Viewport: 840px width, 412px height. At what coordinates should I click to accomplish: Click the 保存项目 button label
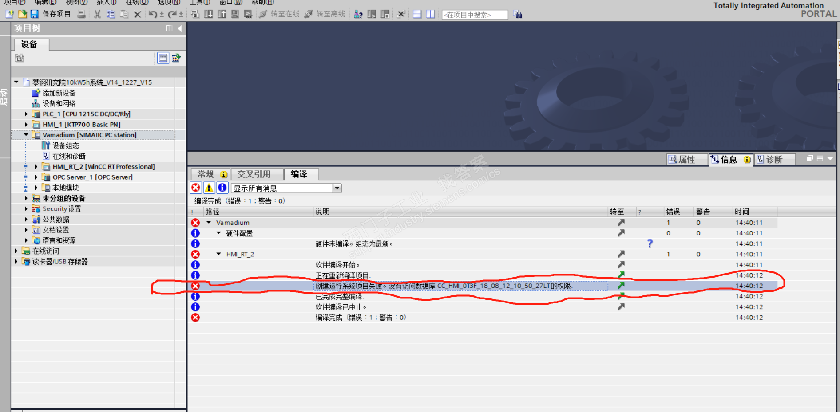56,14
